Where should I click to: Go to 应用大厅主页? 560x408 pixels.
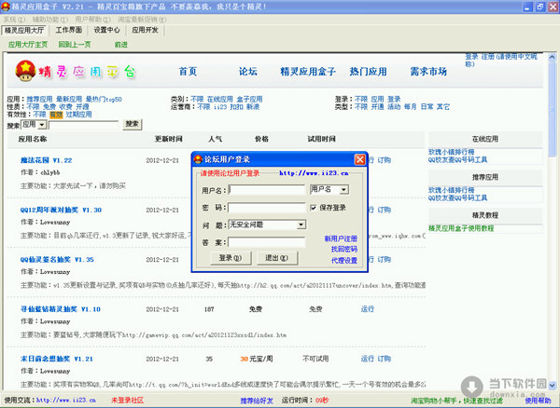[x=28, y=44]
